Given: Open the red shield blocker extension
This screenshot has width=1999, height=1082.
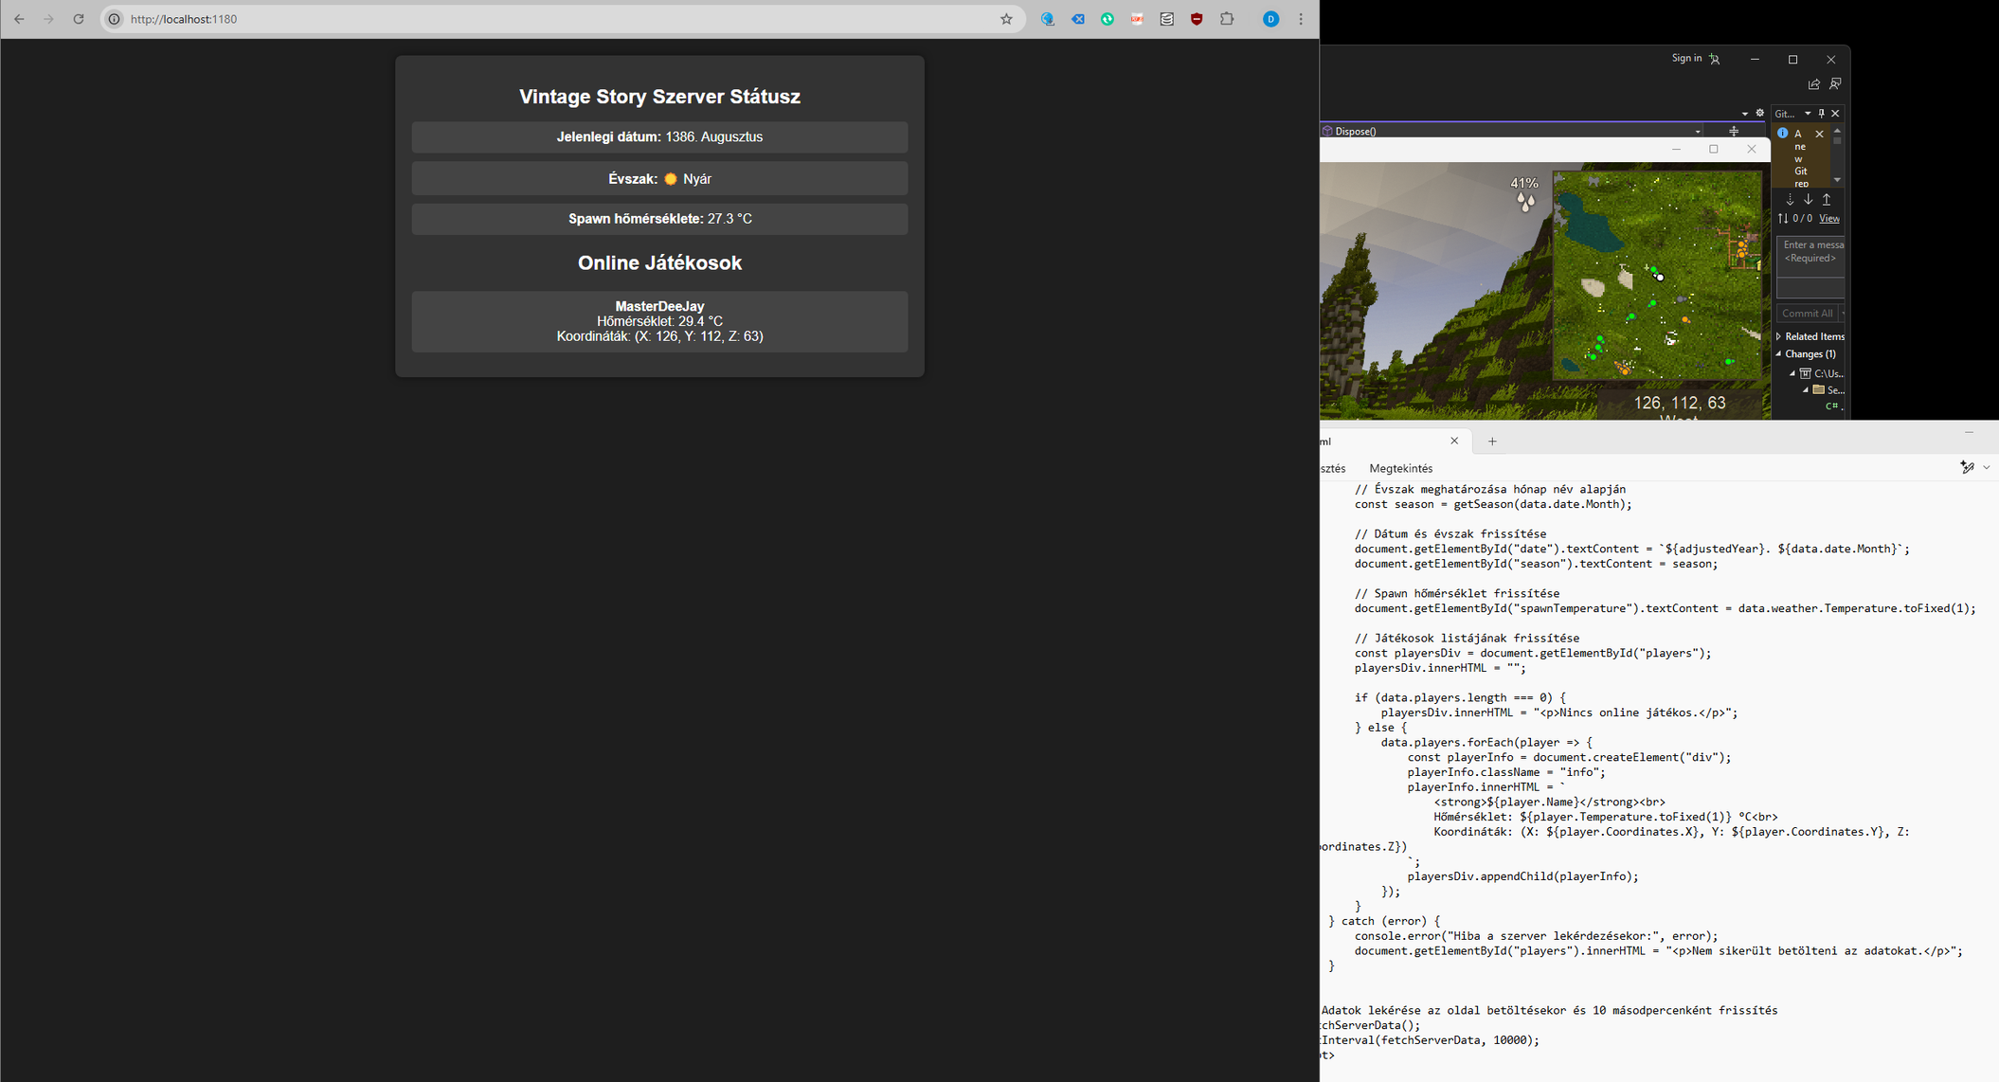Looking at the screenshot, I should pyautogui.click(x=1197, y=19).
